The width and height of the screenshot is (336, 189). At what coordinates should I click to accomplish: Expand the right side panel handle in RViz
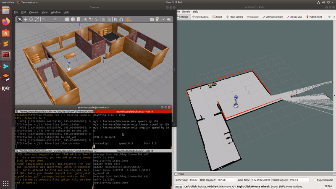pyautogui.click(x=334, y=96)
